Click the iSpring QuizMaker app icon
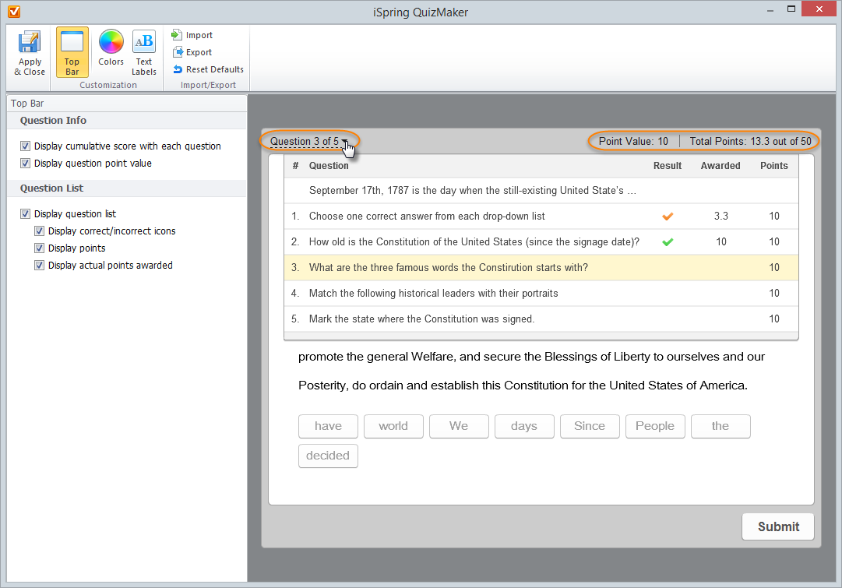The height and width of the screenshot is (588, 842). click(13, 11)
